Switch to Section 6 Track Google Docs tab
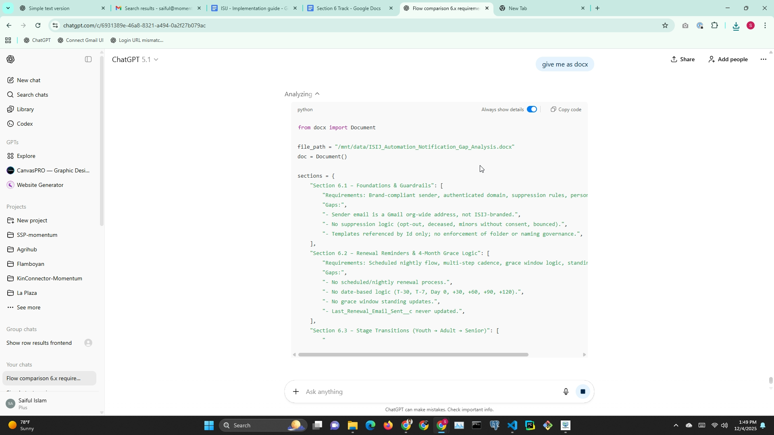 point(348,8)
